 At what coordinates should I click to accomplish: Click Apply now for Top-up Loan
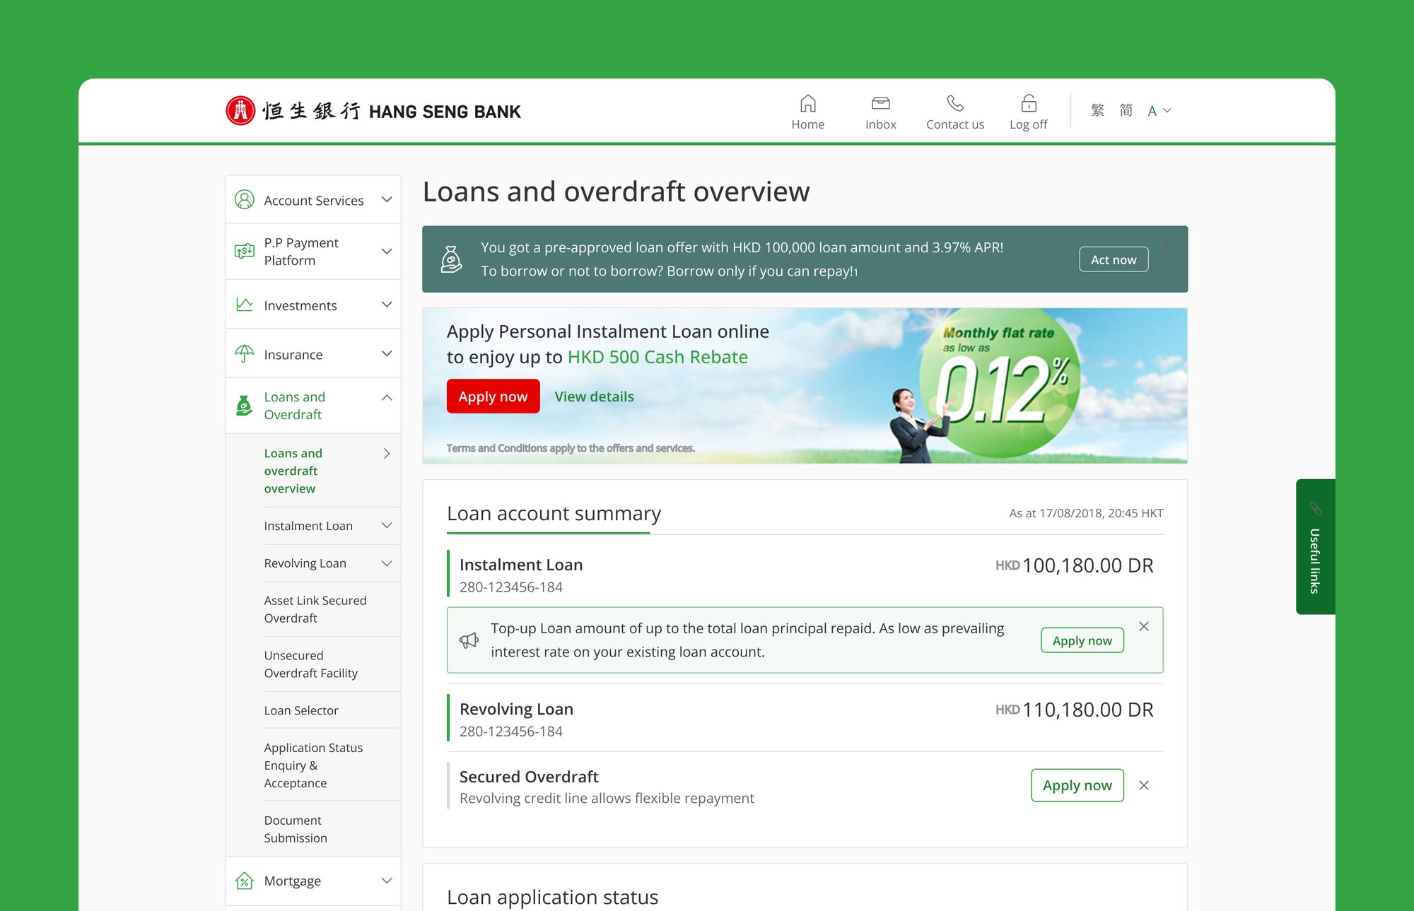[x=1082, y=640]
